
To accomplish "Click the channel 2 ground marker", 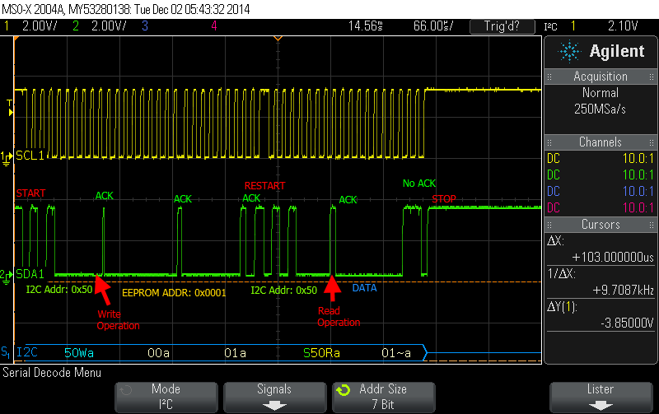I will coord(6,277).
